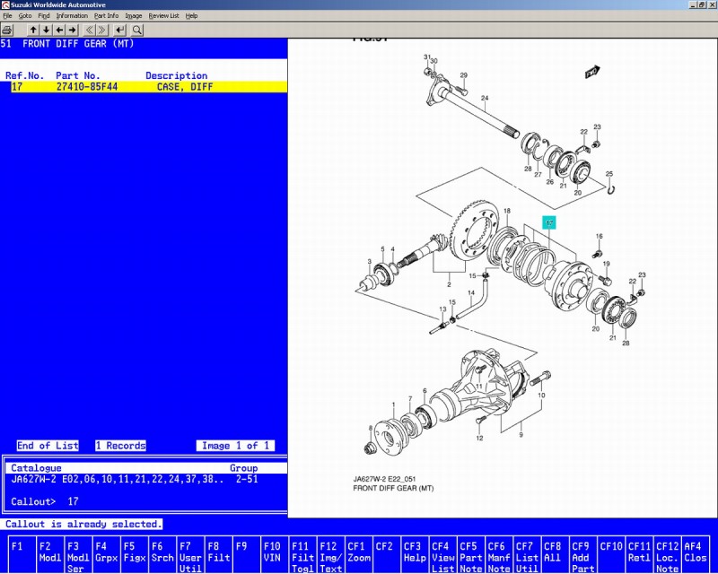Viewport: 718px width, 574px height.
Task: Click the right arrow toolbar icon
Action: pyautogui.click(x=73, y=30)
